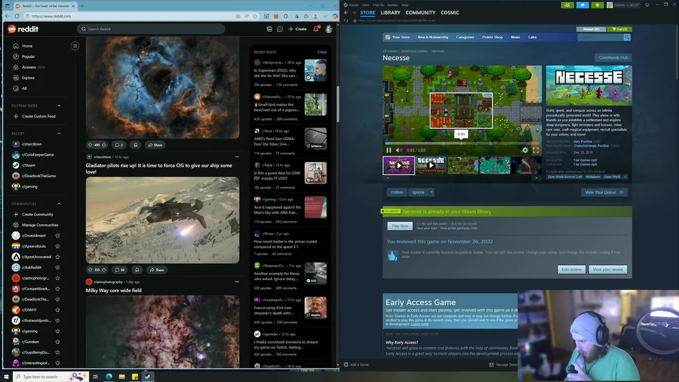Open Steam friends green icon button
This screenshot has width=679, height=382.
pos(568,5)
